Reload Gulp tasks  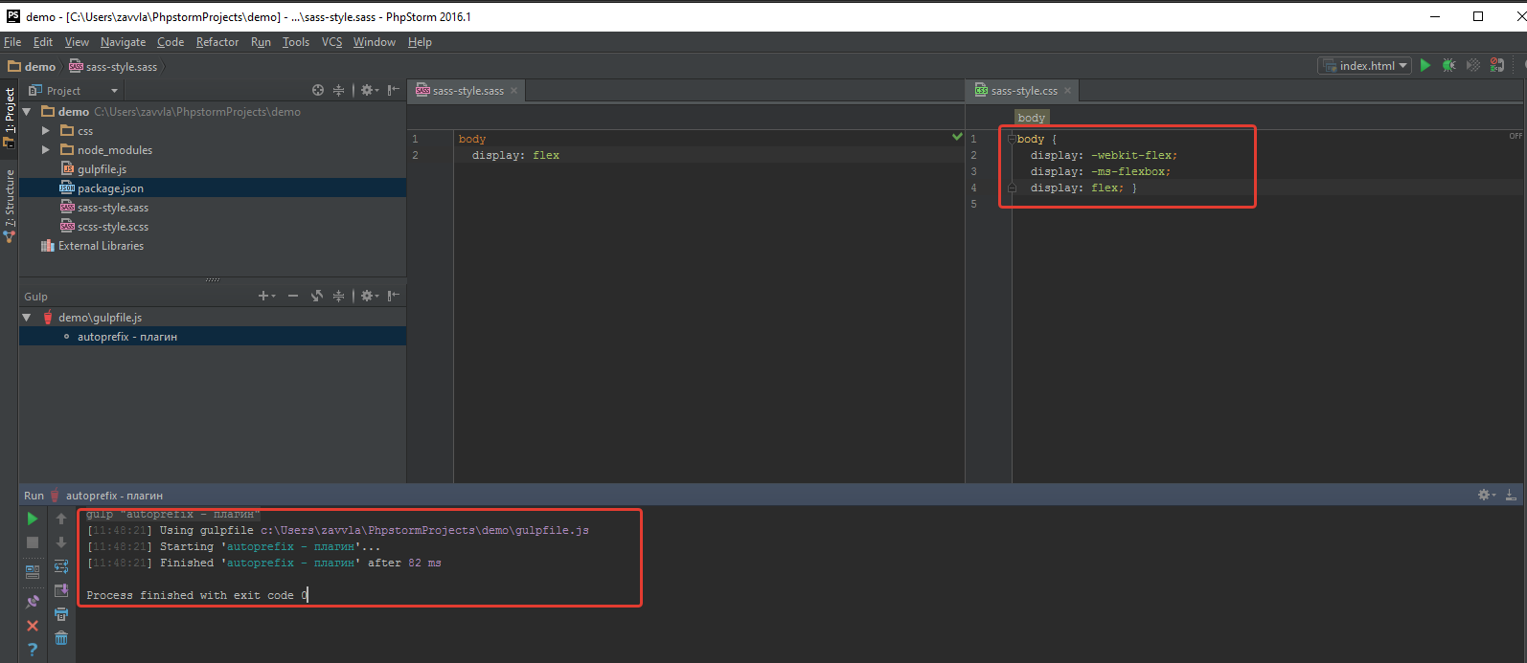click(x=317, y=296)
